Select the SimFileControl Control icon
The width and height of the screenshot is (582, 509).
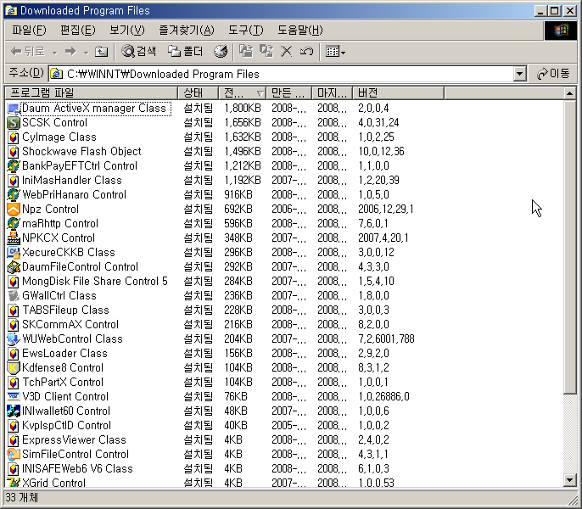point(14,455)
